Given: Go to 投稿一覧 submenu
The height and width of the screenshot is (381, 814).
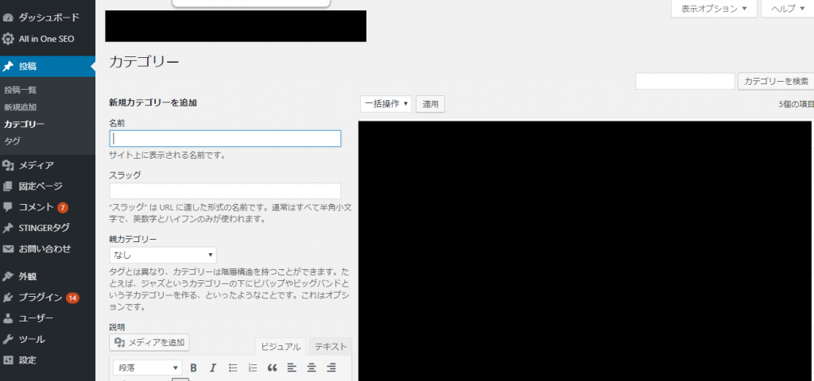Looking at the screenshot, I should pyautogui.click(x=20, y=90).
